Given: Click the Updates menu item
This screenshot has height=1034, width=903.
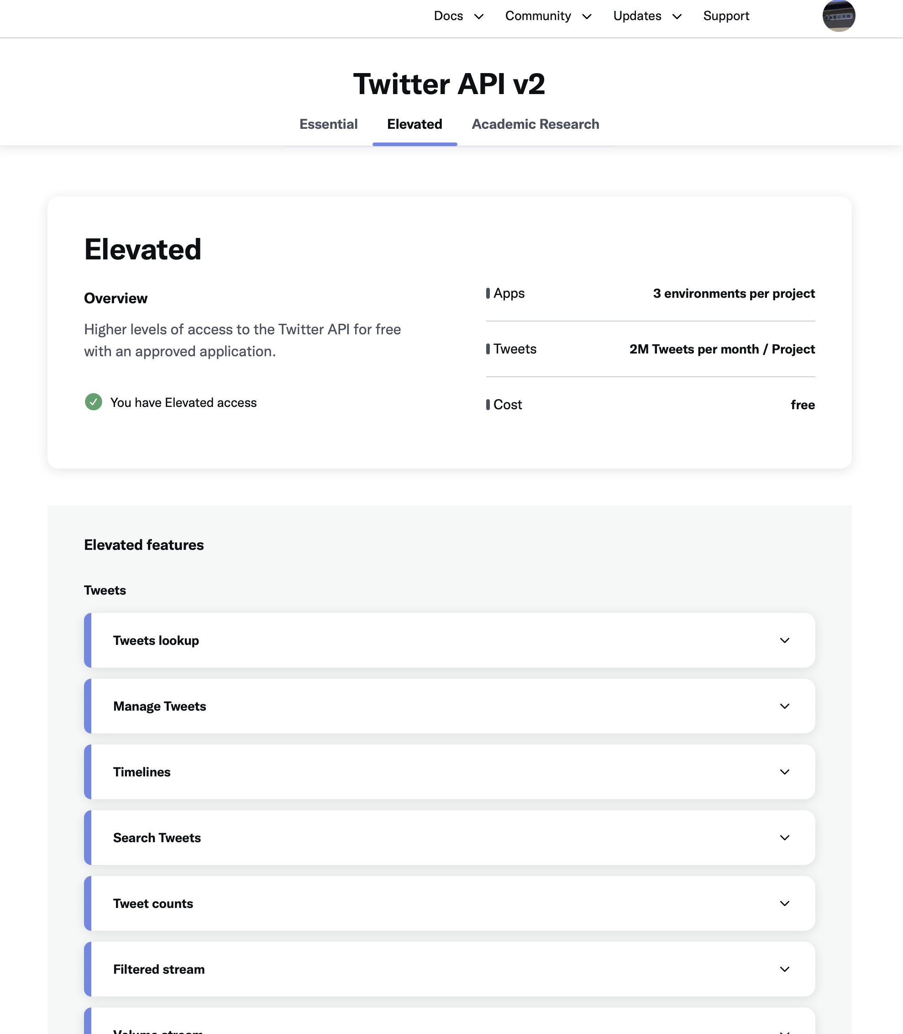Looking at the screenshot, I should [636, 16].
